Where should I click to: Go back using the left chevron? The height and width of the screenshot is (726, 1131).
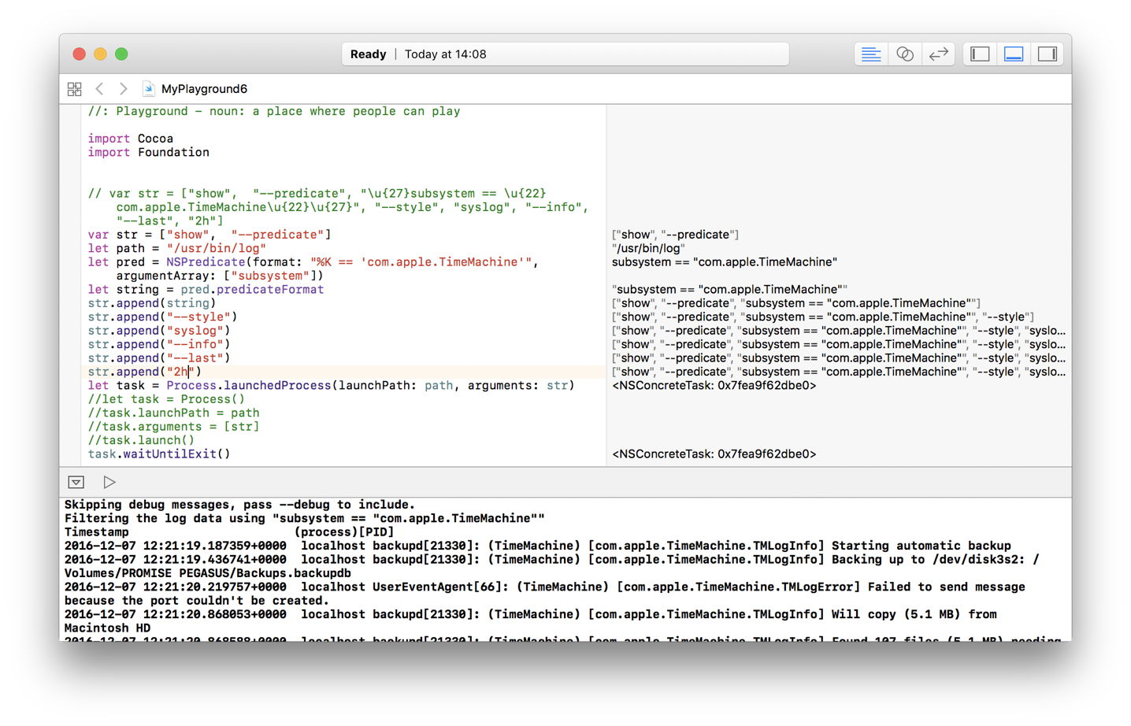(99, 89)
